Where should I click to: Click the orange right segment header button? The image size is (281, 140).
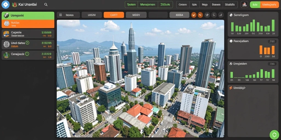[x=269, y=5]
